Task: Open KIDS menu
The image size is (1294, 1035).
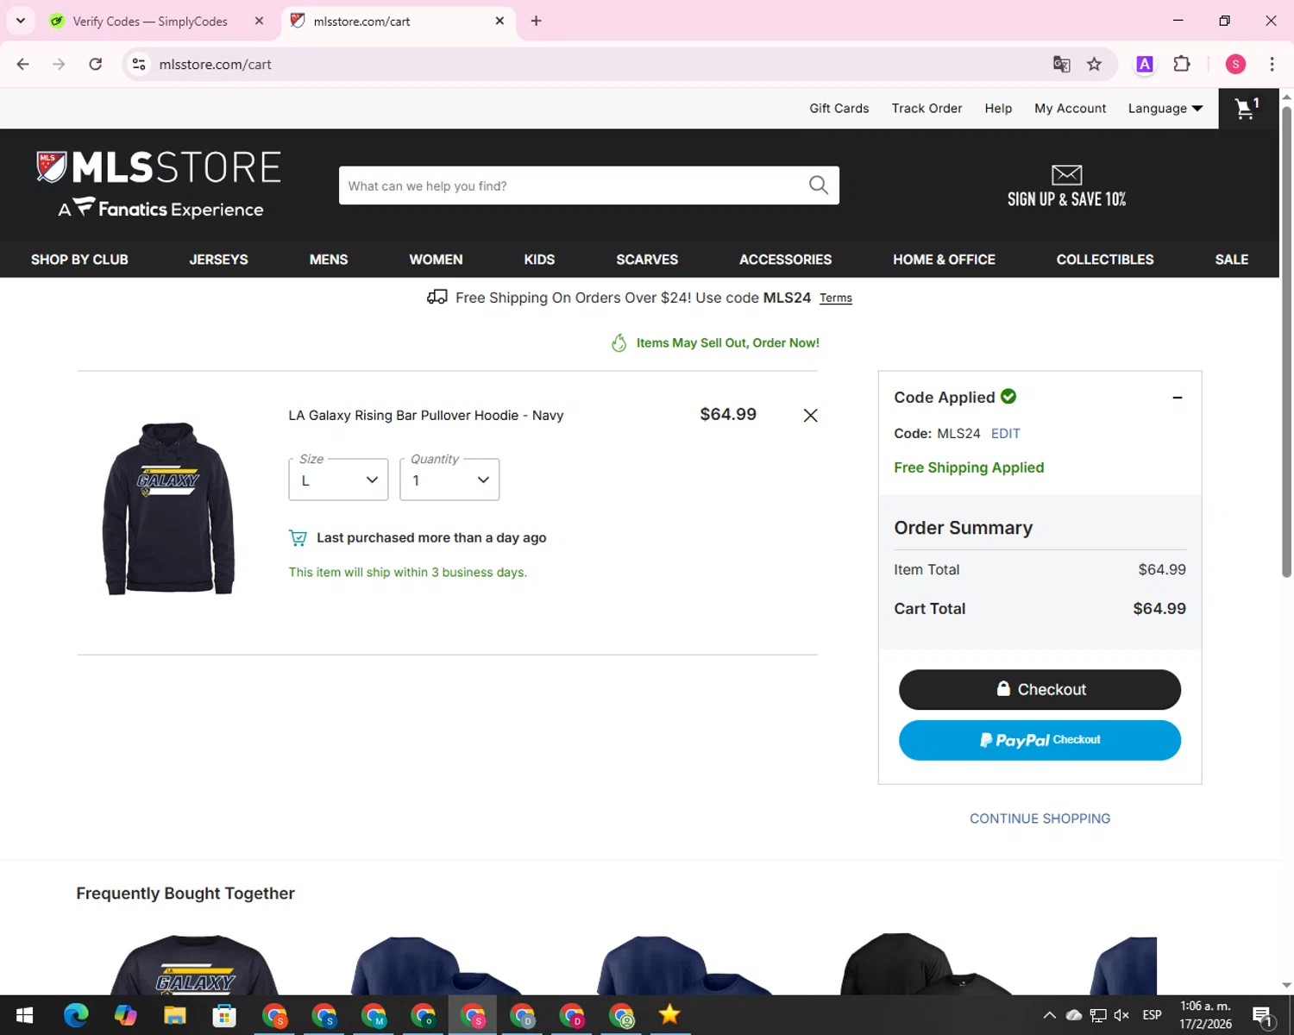Action: 539,260
